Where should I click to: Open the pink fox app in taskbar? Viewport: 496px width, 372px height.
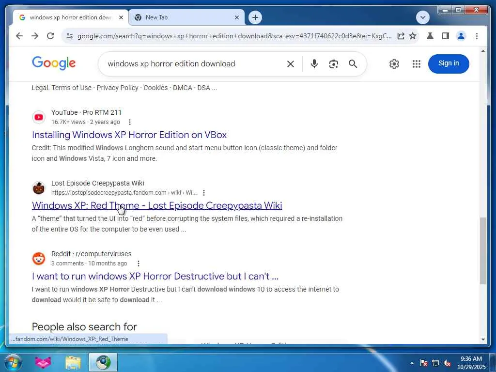click(43, 362)
